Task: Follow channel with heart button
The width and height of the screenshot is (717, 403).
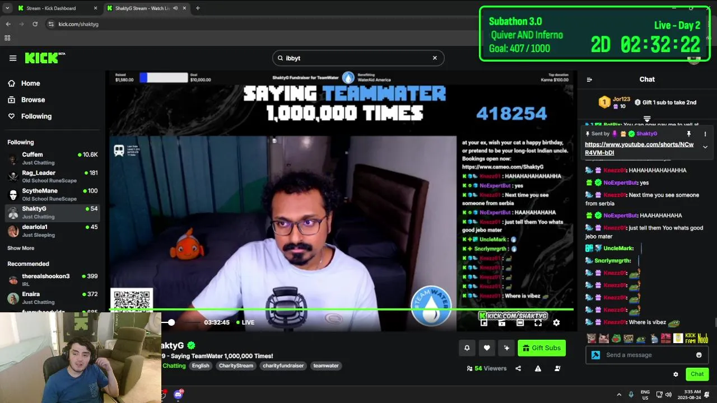Action: pyautogui.click(x=487, y=348)
